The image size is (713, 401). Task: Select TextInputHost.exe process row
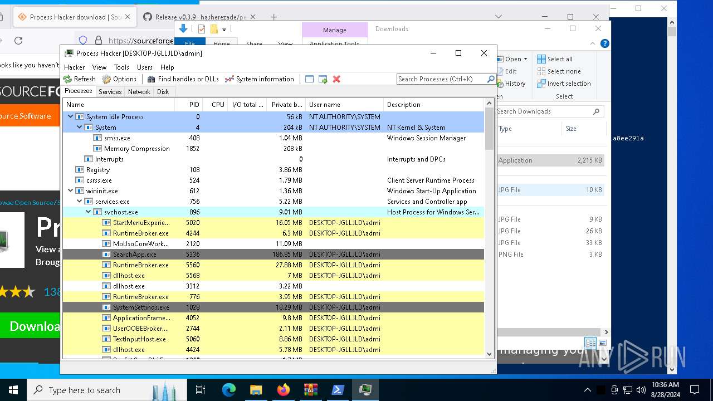click(x=274, y=339)
